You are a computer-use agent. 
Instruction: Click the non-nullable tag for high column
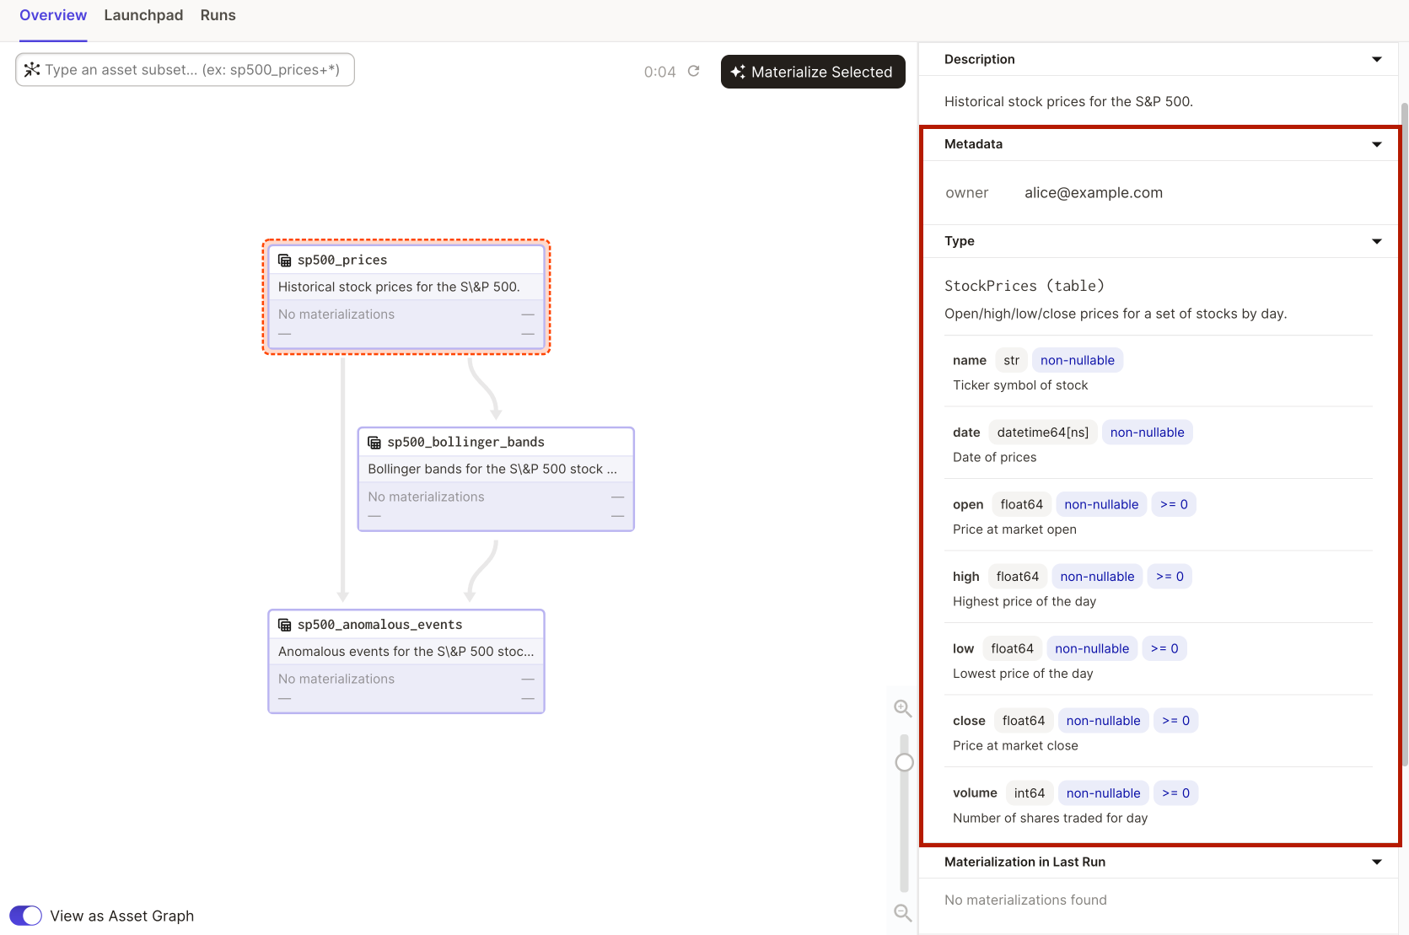coord(1097,577)
